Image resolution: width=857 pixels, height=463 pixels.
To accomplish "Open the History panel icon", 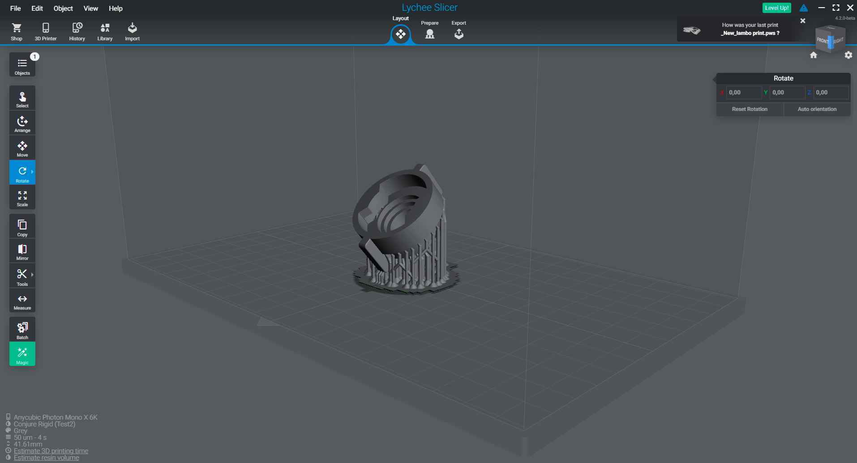I will click(x=77, y=32).
